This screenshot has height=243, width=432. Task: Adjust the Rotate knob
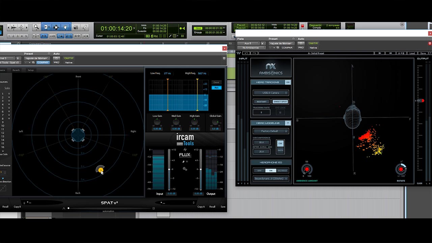401,169
